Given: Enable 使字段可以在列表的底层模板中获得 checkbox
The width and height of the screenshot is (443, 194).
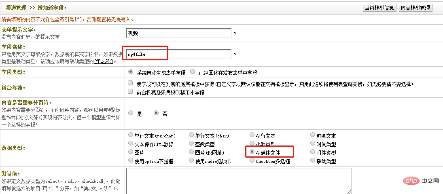Looking at the screenshot, I should coord(130,83).
